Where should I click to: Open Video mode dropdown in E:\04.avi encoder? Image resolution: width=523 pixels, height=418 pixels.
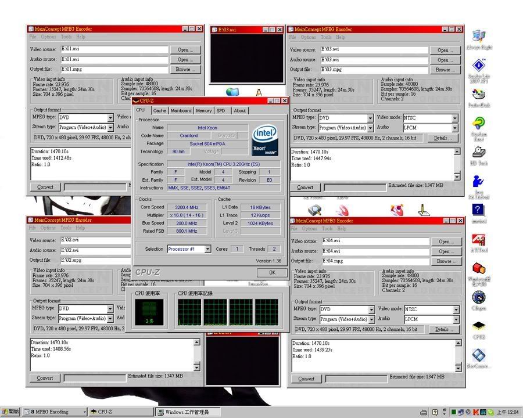(x=456, y=309)
